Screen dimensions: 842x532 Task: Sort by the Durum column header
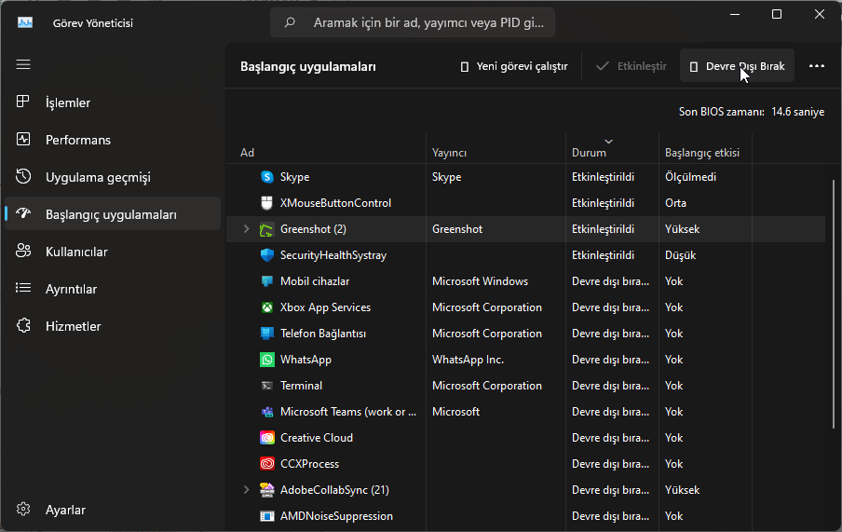pyautogui.click(x=612, y=152)
